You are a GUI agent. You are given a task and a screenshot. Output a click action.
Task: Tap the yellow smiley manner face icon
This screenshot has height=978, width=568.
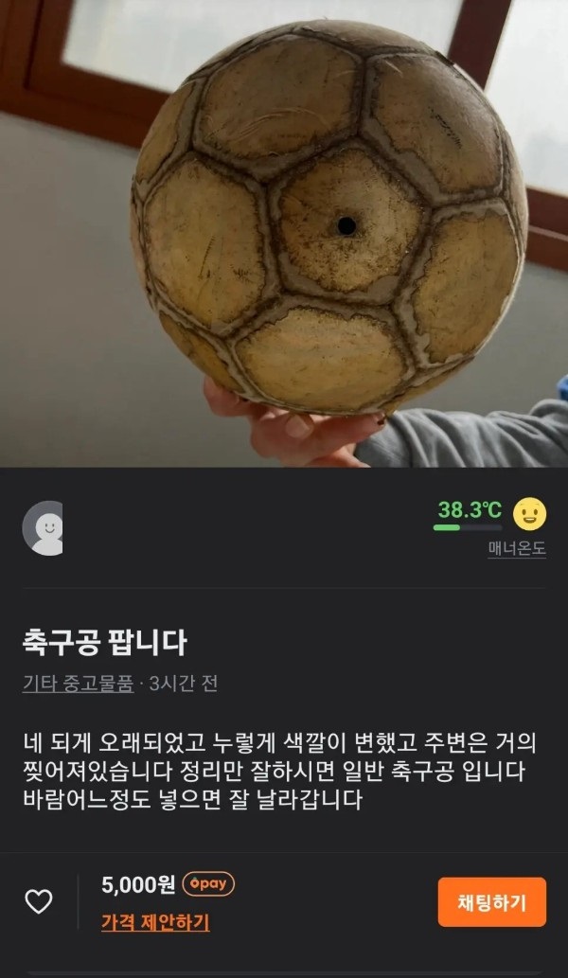[x=529, y=514]
